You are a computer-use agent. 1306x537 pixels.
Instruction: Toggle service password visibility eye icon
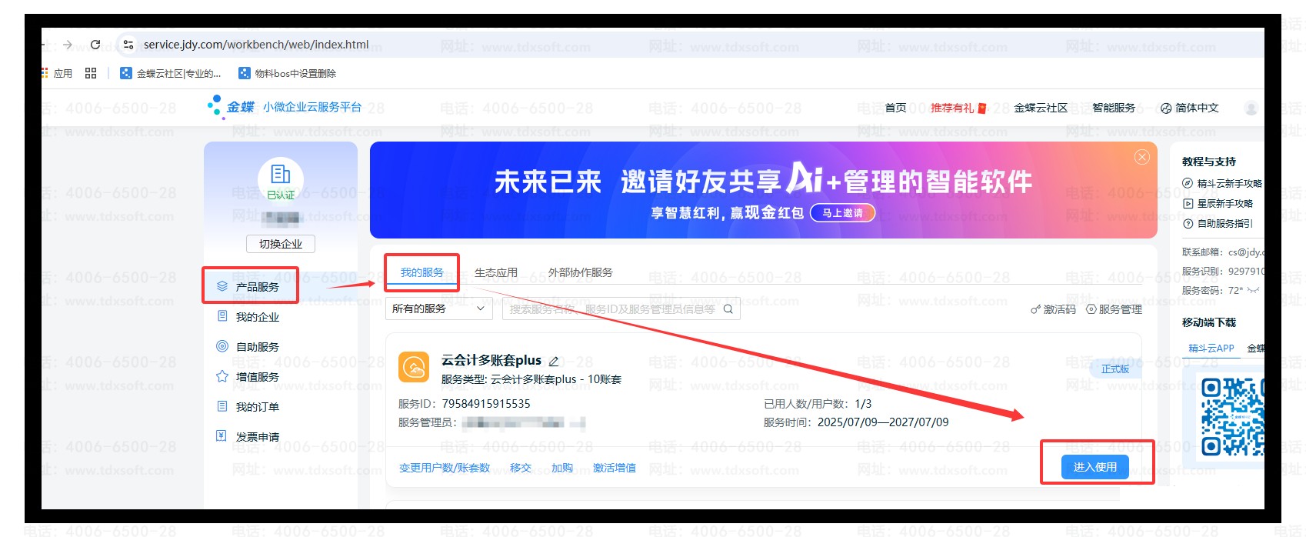coord(1253,291)
